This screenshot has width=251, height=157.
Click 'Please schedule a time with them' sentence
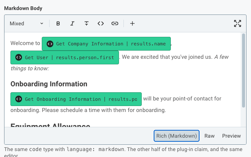coord(104,110)
